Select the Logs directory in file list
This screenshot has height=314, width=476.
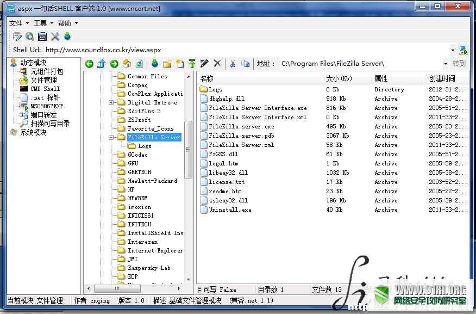(215, 89)
